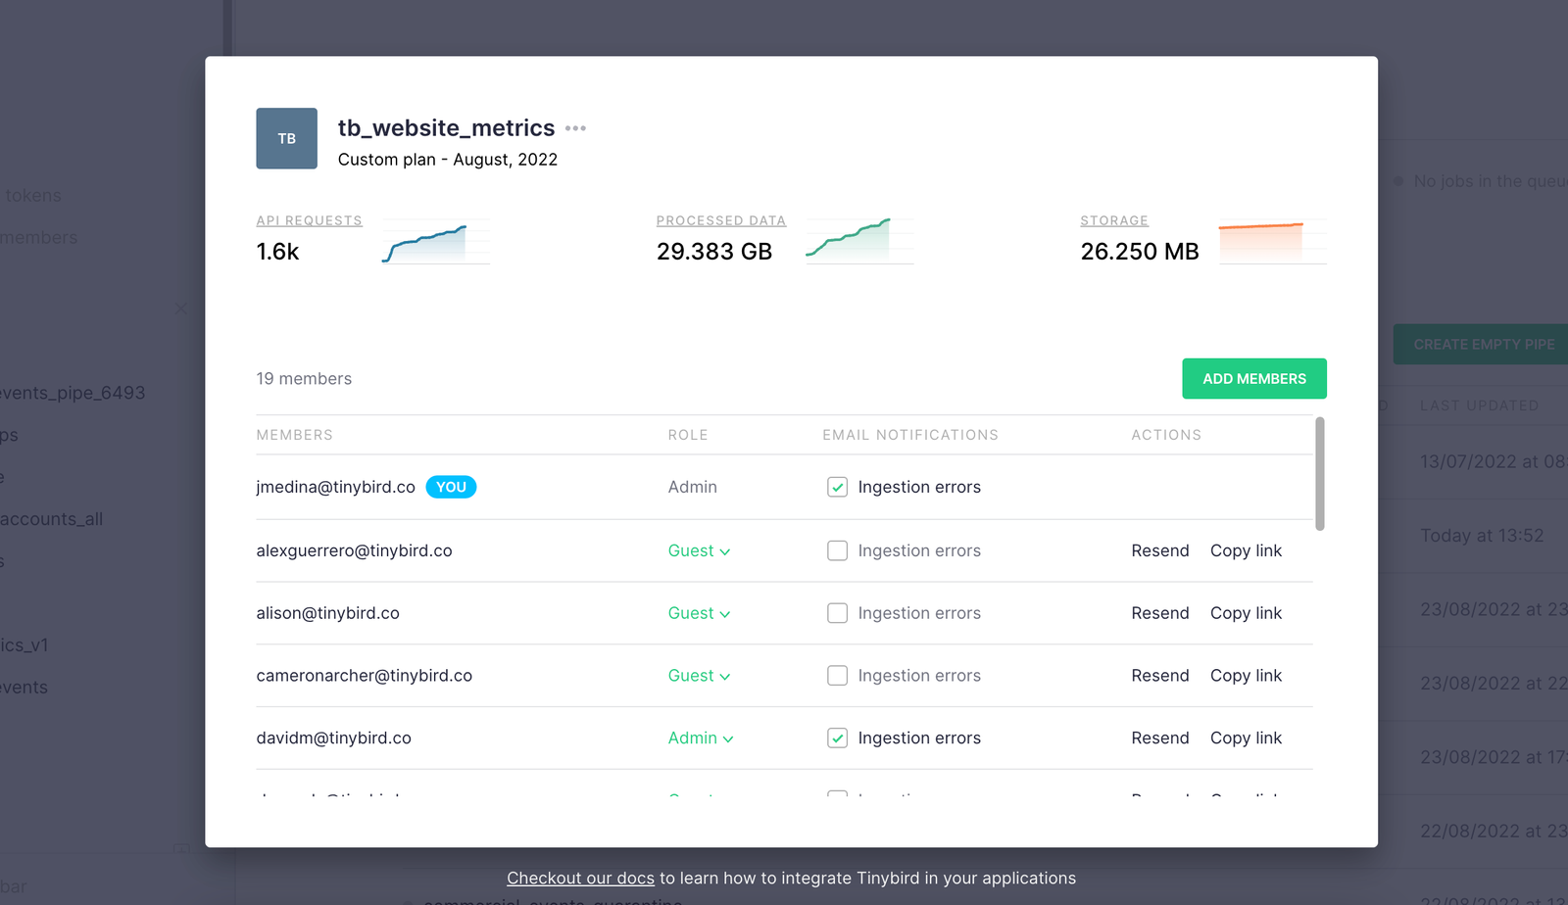Viewport: 1568px width, 905px height.
Task: Open role dropdown for alexguerrero@tinybird.co
Action: (699, 550)
